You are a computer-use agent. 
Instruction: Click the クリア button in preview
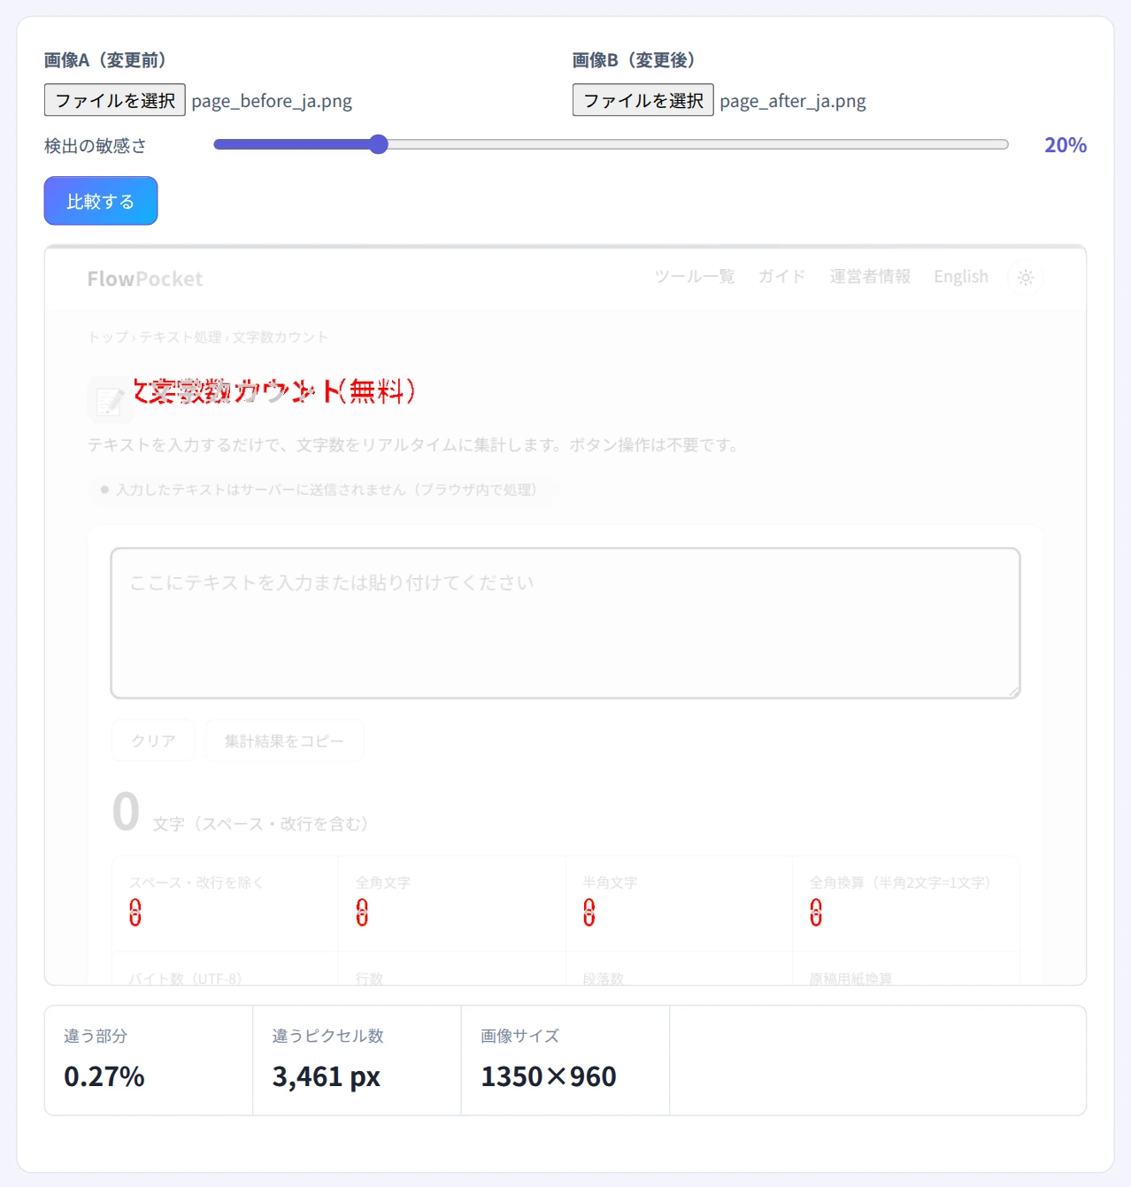[153, 741]
